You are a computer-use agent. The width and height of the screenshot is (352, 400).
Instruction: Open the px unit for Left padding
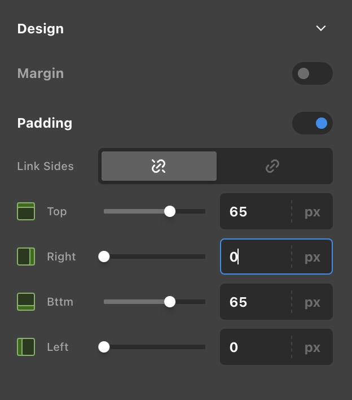[312, 347]
